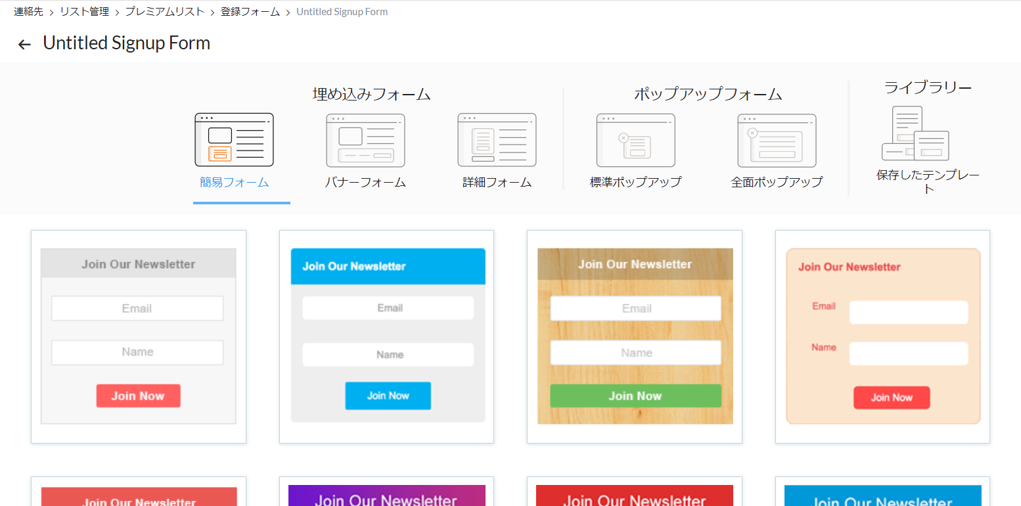Navigate to プレミアムリスト breadcrumb link
This screenshot has height=506, width=1021.
165,12
